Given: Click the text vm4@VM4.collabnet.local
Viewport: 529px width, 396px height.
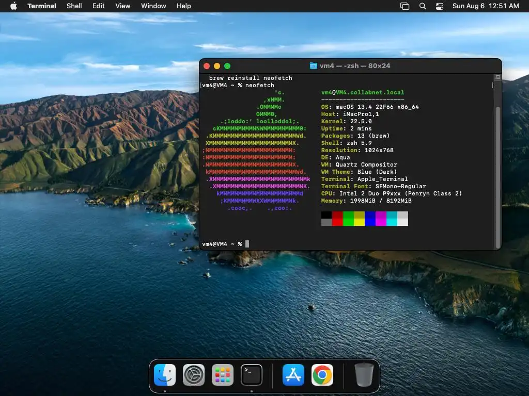Looking at the screenshot, I should click(363, 92).
